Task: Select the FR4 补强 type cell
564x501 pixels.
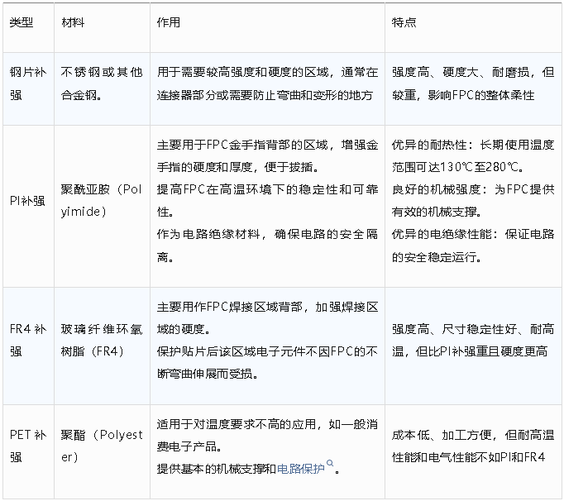Action: pos(27,340)
